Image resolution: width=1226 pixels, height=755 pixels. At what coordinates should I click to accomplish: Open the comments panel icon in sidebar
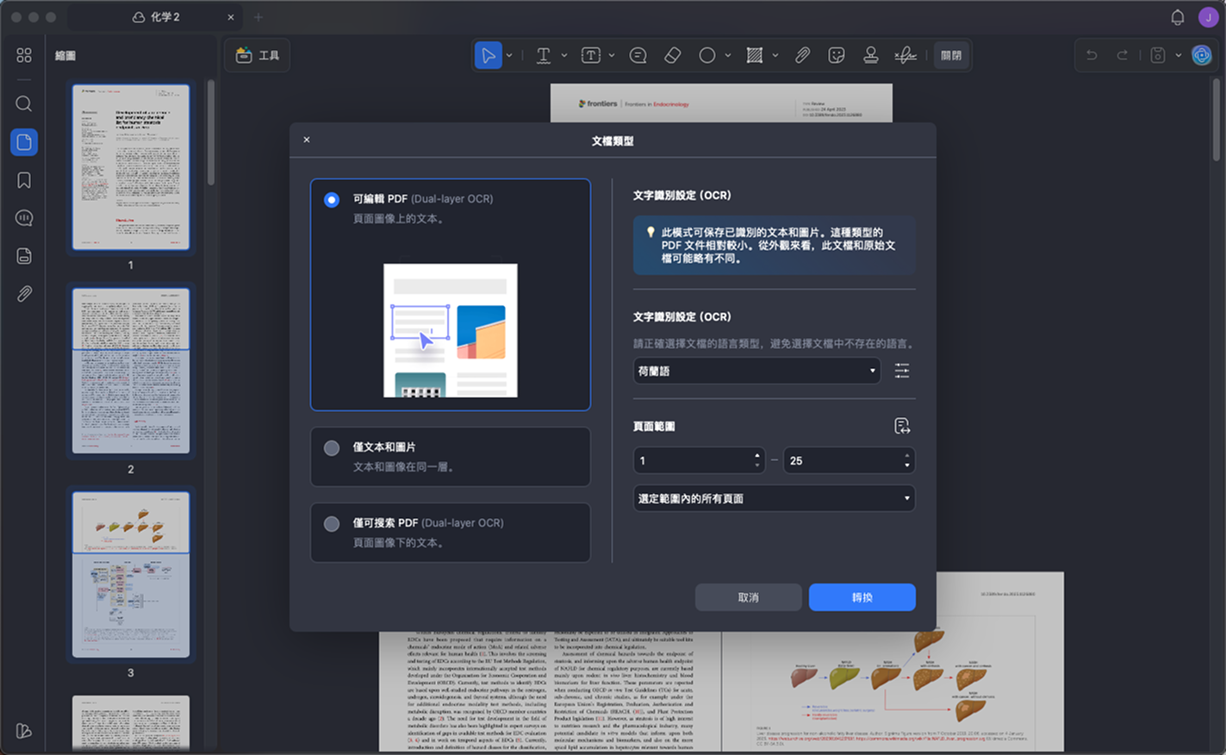24,218
